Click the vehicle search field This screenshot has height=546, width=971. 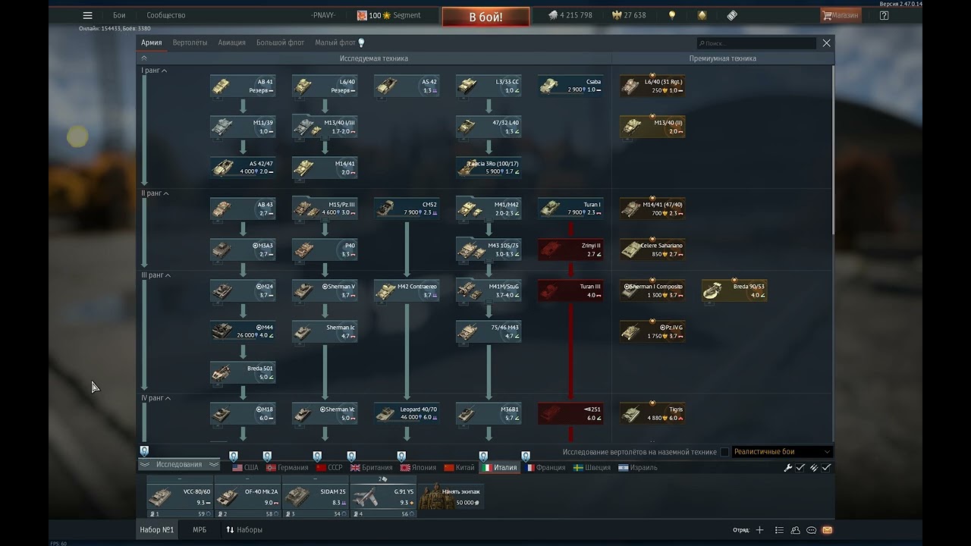756,43
